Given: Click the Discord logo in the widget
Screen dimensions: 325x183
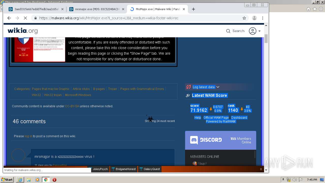Looking at the screenshot, I should pyautogui.click(x=206, y=140).
